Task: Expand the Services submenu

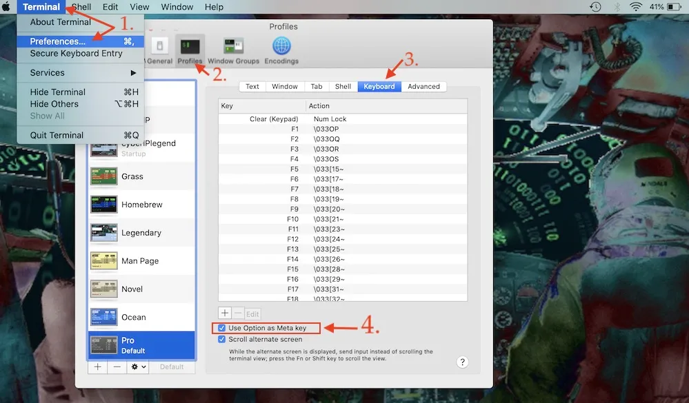Action: point(81,73)
